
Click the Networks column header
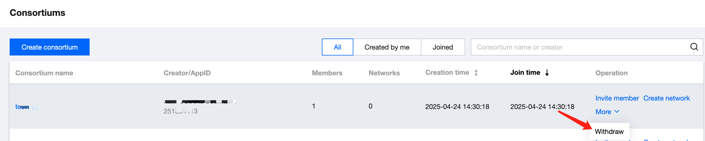tap(384, 73)
